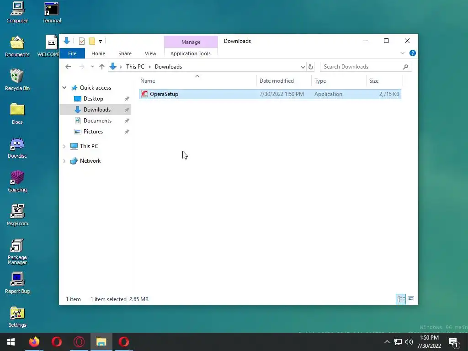Click the Windows Start button
Screen dimensions: 468x351
(11, 342)
